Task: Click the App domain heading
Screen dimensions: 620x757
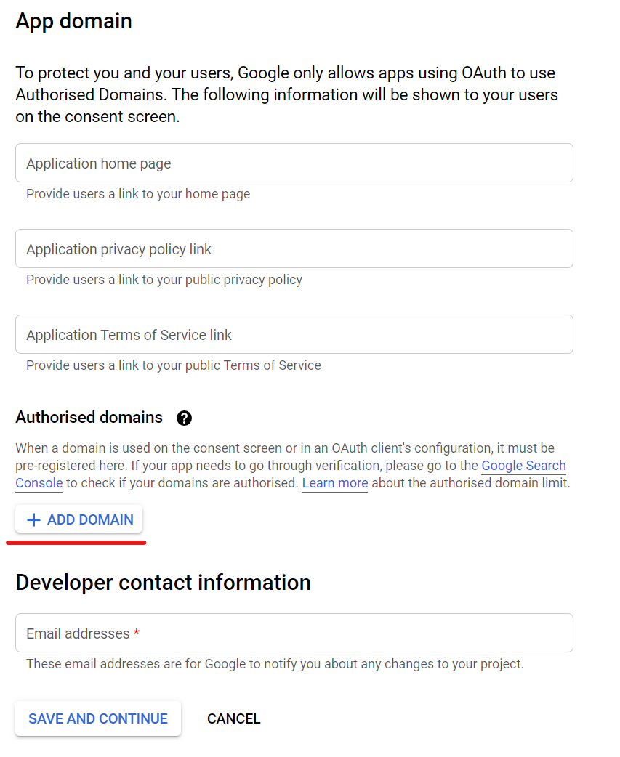Action: point(73,21)
